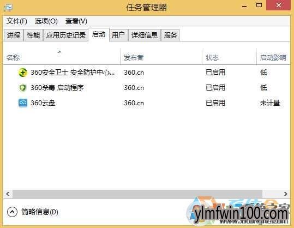This screenshot has width=294, height=228.
Task: Open the 查看(V) menu
Action: [76, 21]
